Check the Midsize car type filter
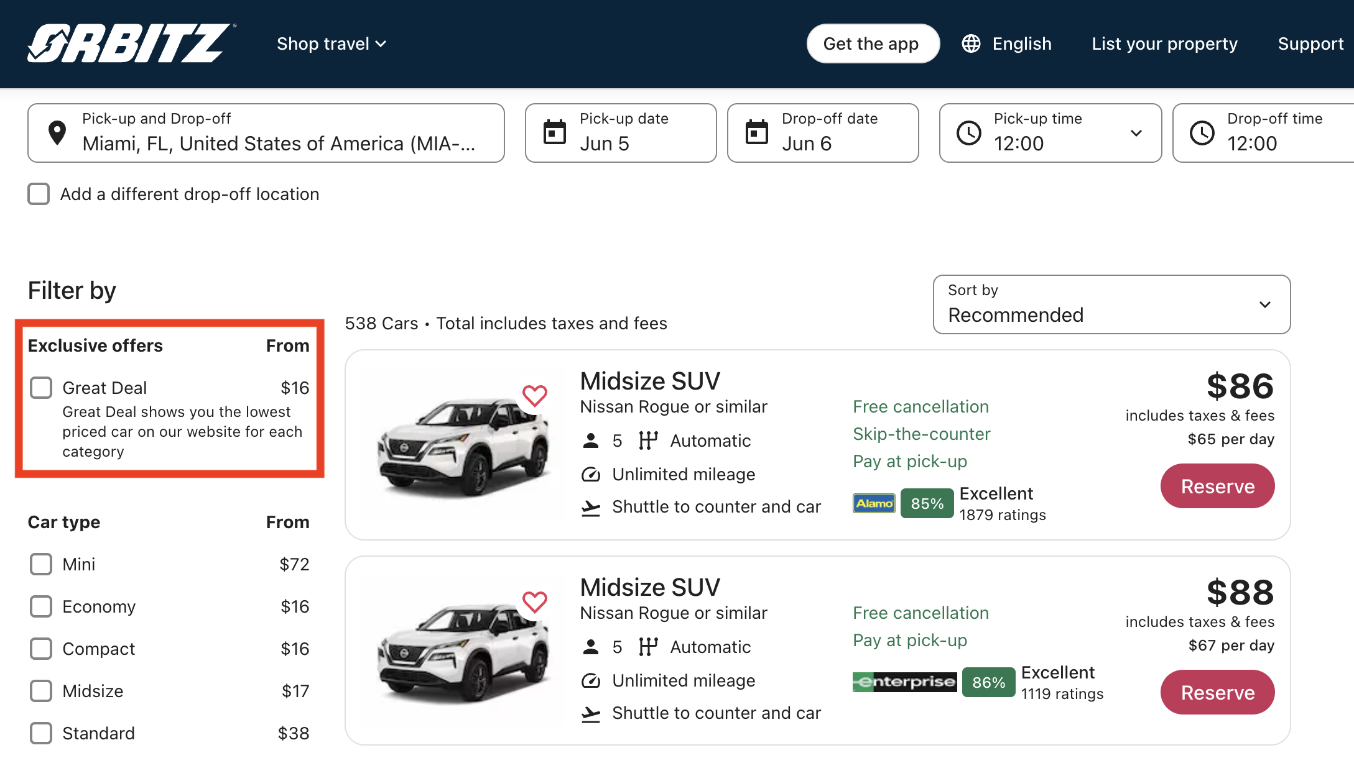Image resolution: width=1354 pixels, height=758 pixels. (41, 691)
